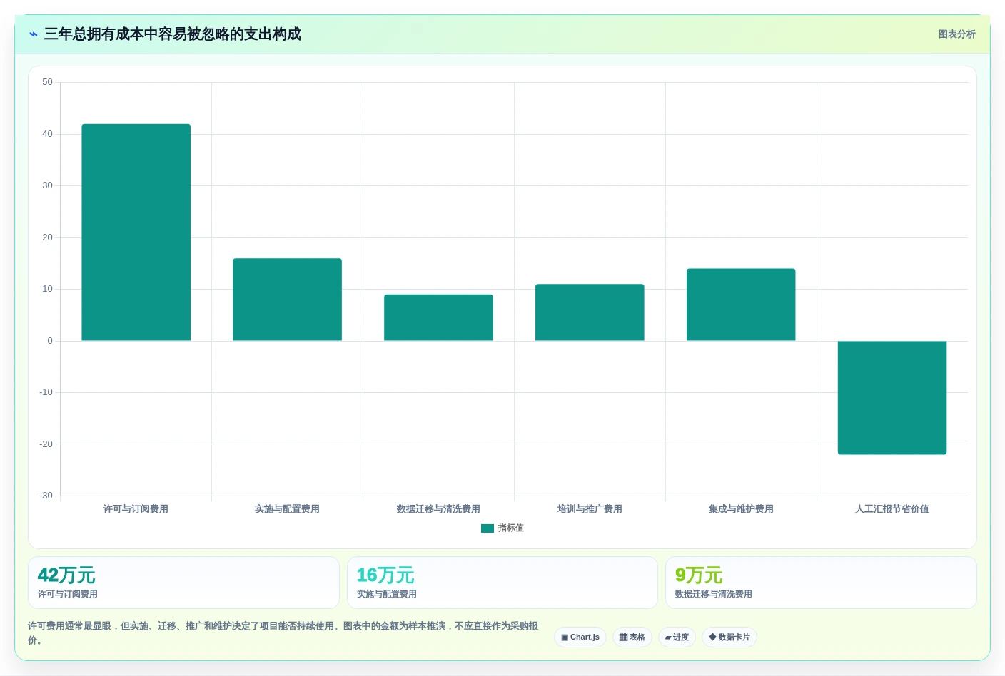This screenshot has height=676, width=1005.
Task: Click the negative 人工汇报节省价值 bar
Action: [x=892, y=397]
